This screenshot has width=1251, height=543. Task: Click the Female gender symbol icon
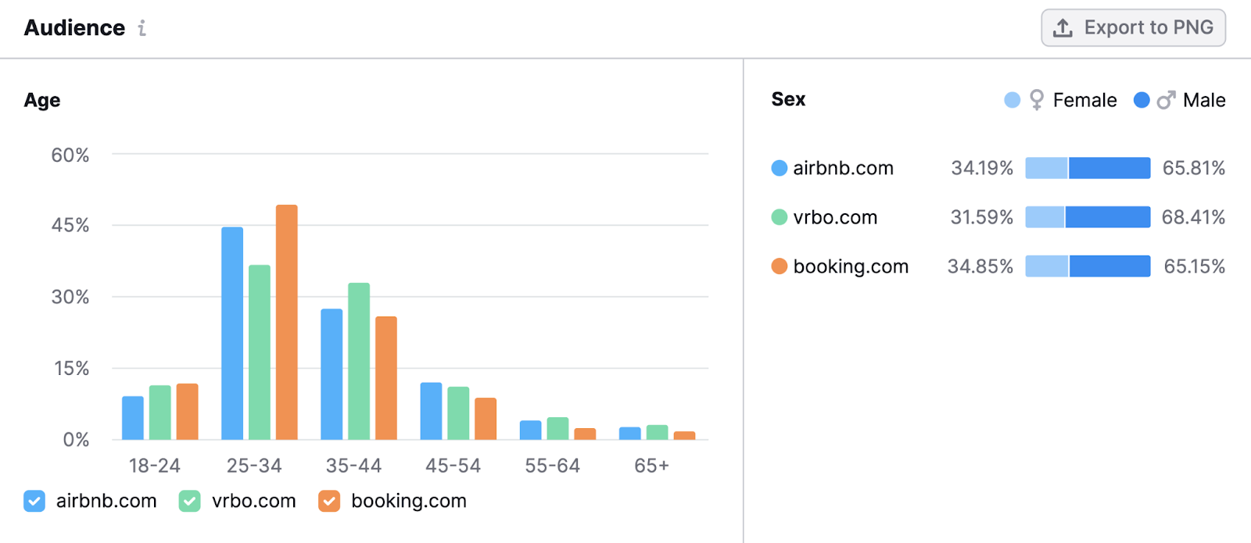point(1035,100)
